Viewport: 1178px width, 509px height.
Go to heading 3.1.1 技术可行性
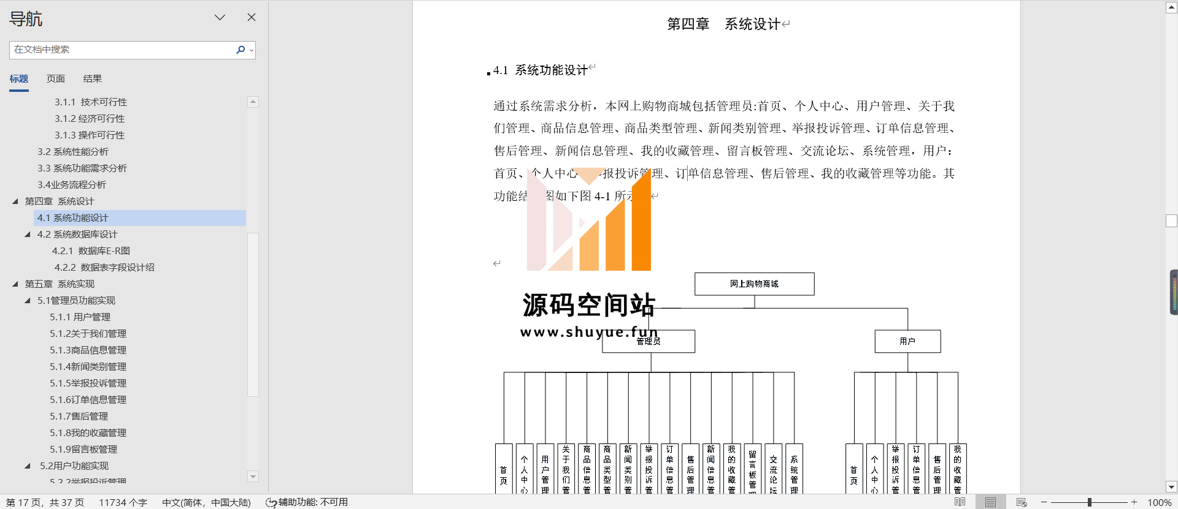(91, 102)
